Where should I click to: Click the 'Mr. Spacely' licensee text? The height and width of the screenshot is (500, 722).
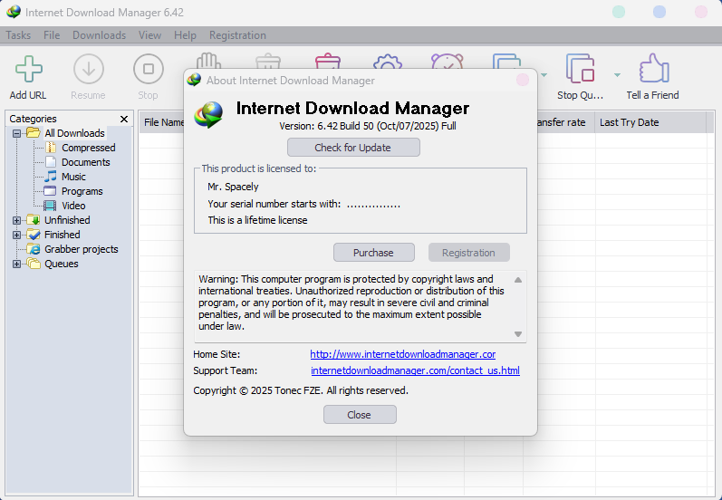click(233, 187)
